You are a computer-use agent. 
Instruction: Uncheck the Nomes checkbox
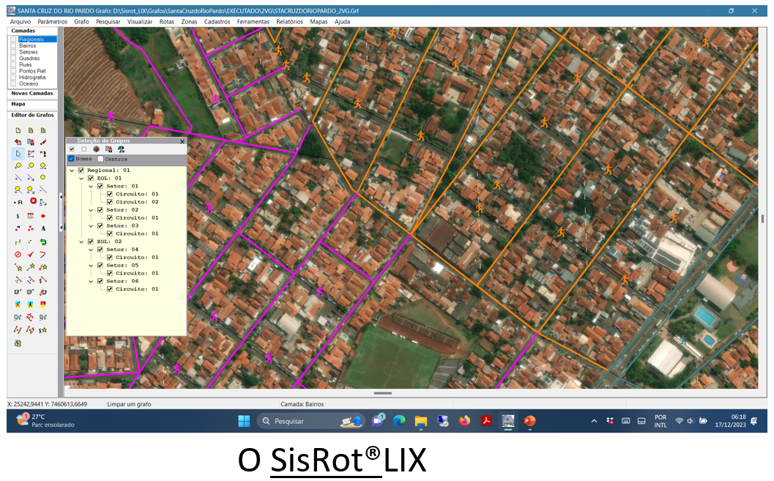pyautogui.click(x=72, y=159)
